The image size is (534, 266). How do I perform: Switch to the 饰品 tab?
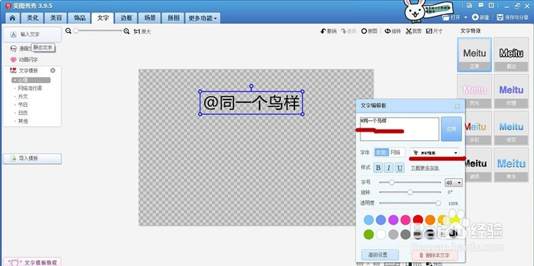pyautogui.click(x=79, y=18)
